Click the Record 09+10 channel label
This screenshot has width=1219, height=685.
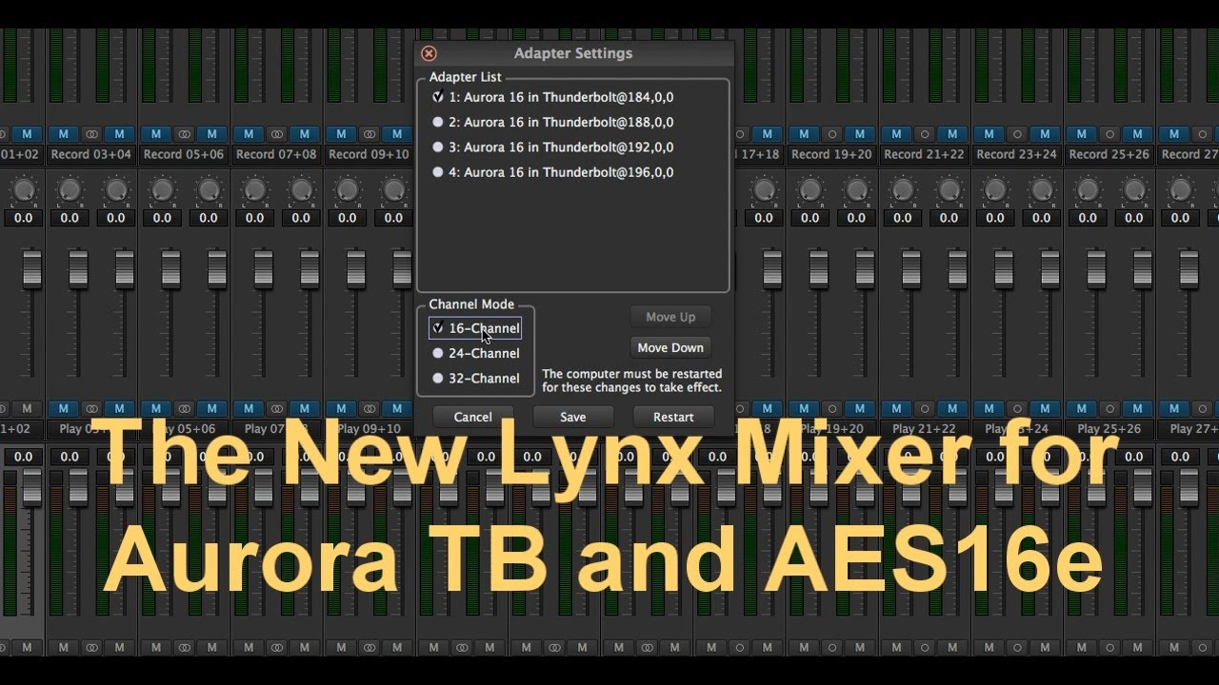(369, 154)
